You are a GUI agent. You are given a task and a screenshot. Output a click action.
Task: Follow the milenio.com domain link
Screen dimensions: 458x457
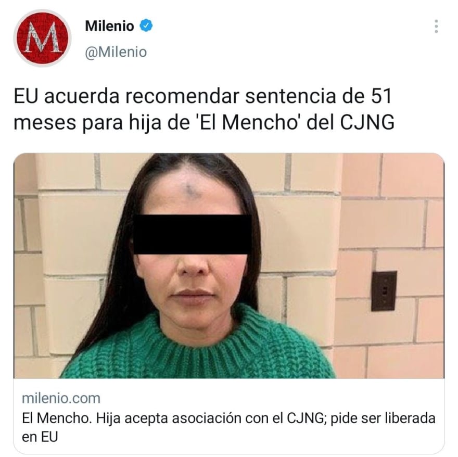pyautogui.click(x=61, y=398)
